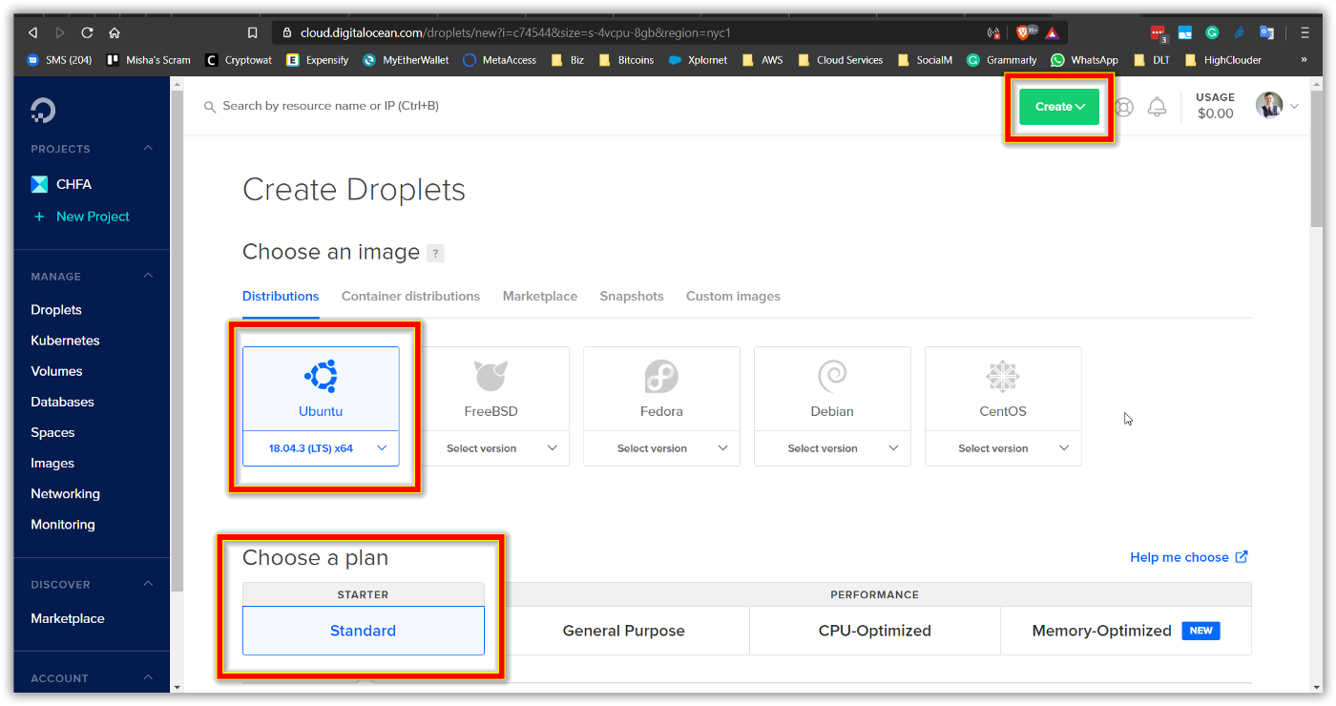Open Spaces in the sidebar
The width and height of the screenshot is (1336, 706).
pos(52,432)
